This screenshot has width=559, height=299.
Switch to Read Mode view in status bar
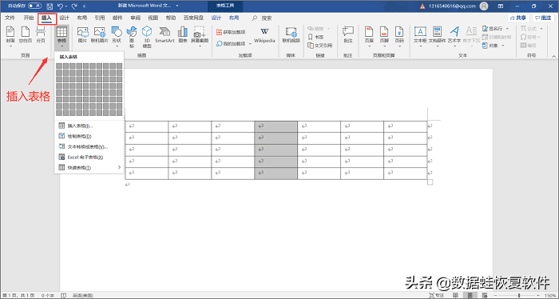(x=456, y=296)
